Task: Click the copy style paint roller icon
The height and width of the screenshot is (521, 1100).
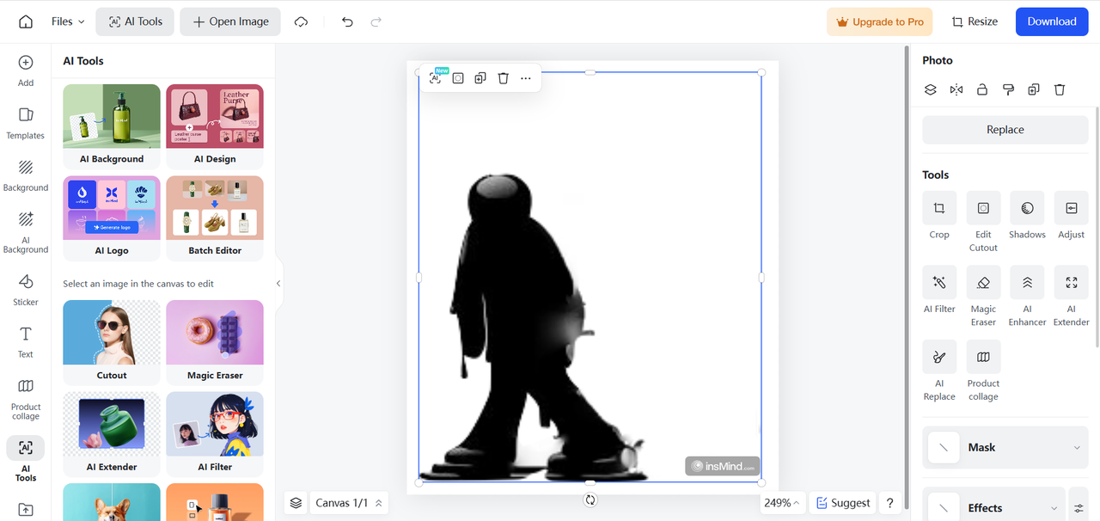Action: coord(1008,89)
